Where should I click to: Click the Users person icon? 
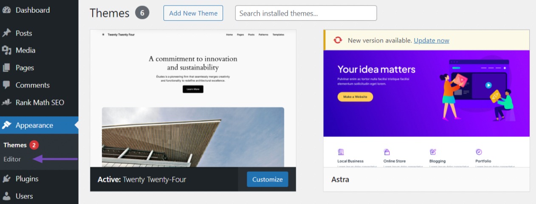(6, 196)
